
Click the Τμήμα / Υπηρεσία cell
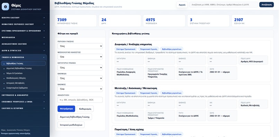pos(160,116)
